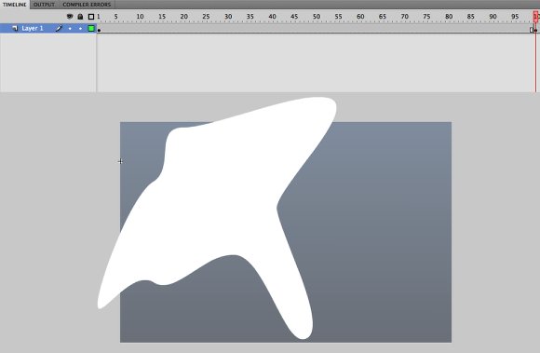The width and height of the screenshot is (540, 353).
Task: Toggle show/hide all layers eye icon
Action: [70, 16]
